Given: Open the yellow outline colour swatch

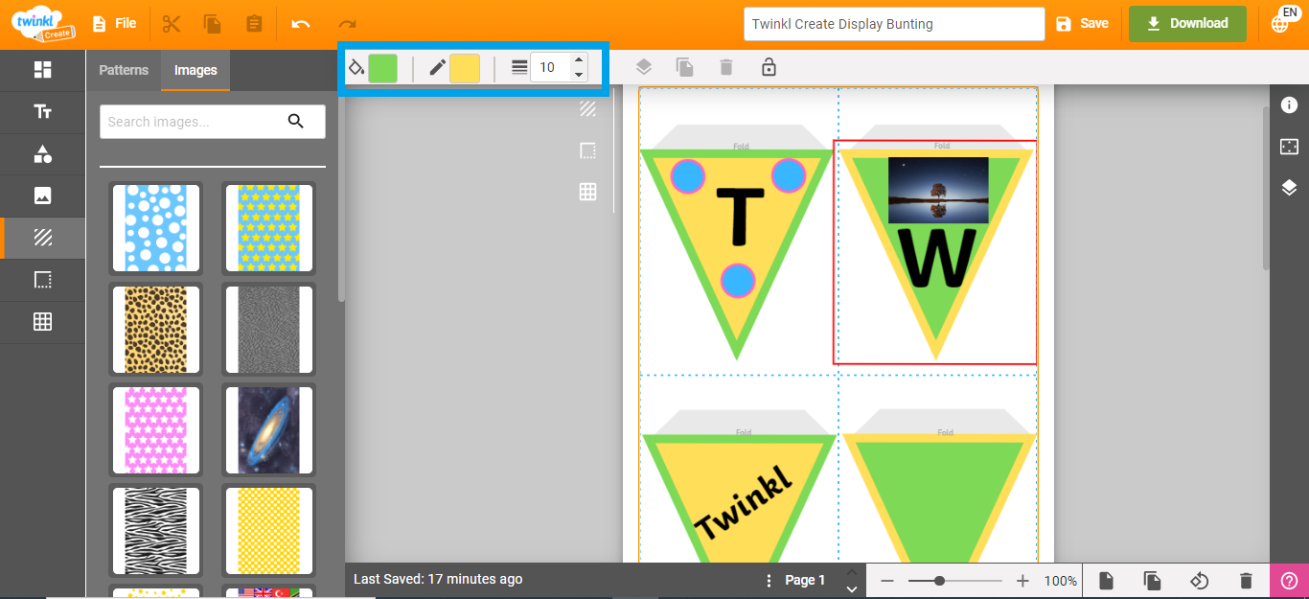Looking at the screenshot, I should pos(465,68).
